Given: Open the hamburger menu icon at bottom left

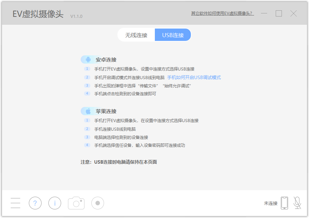Looking at the screenshot, I should [15, 203].
